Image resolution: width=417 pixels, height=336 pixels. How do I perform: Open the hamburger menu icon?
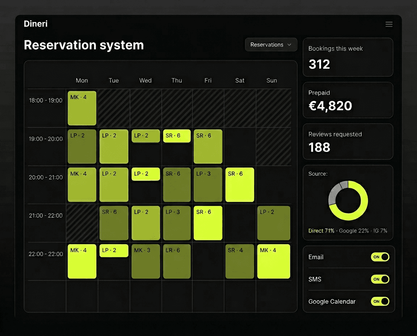pyautogui.click(x=389, y=24)
